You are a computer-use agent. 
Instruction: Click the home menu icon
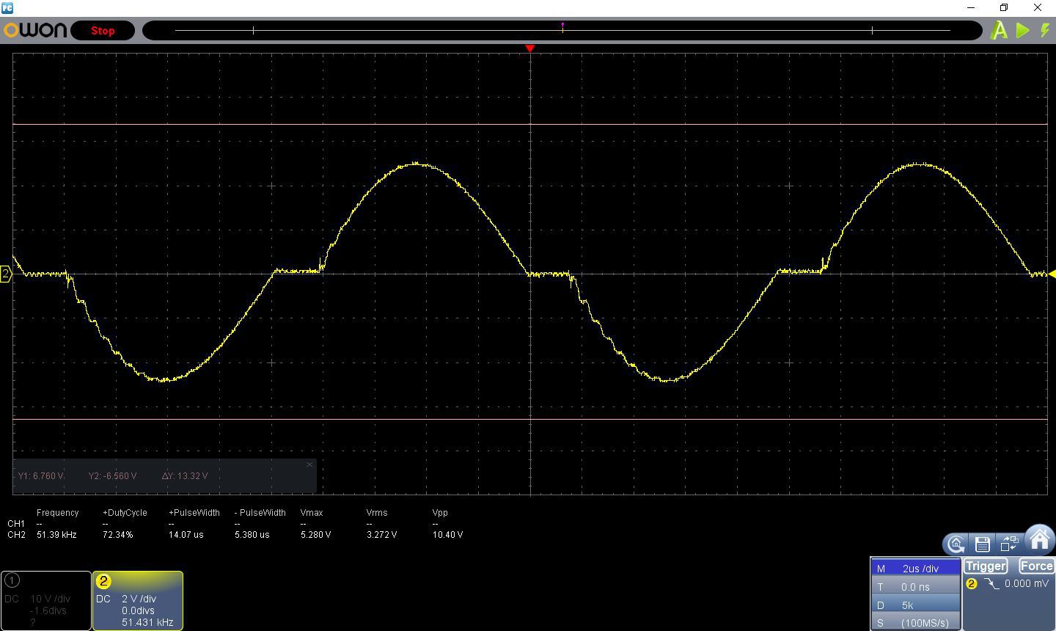(1039, 540)
